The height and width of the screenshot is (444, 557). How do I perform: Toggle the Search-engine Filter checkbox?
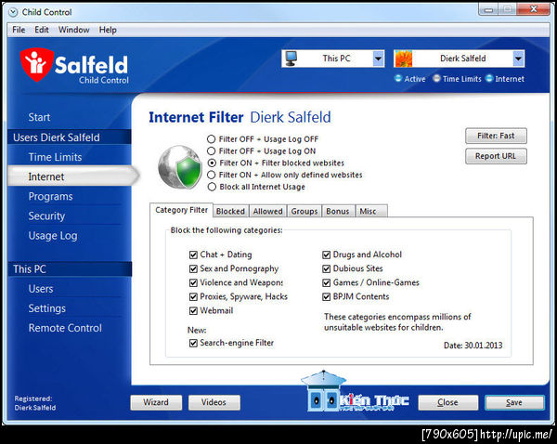pos(193,343)
